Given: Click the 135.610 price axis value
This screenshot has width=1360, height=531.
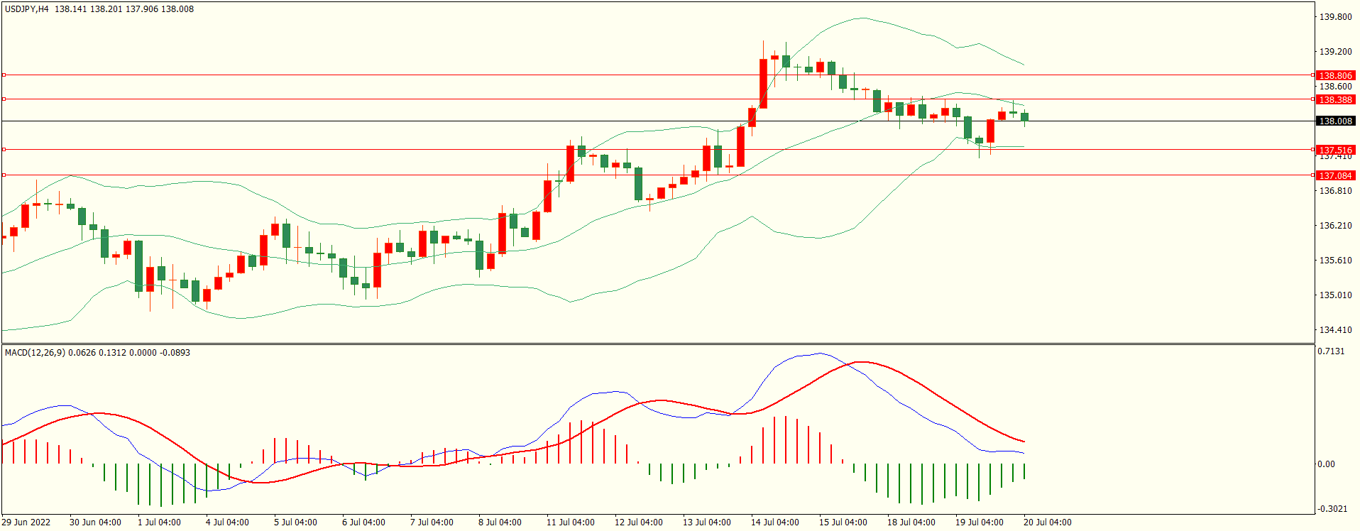Looking at the screenshot, I should (1335, 261).
